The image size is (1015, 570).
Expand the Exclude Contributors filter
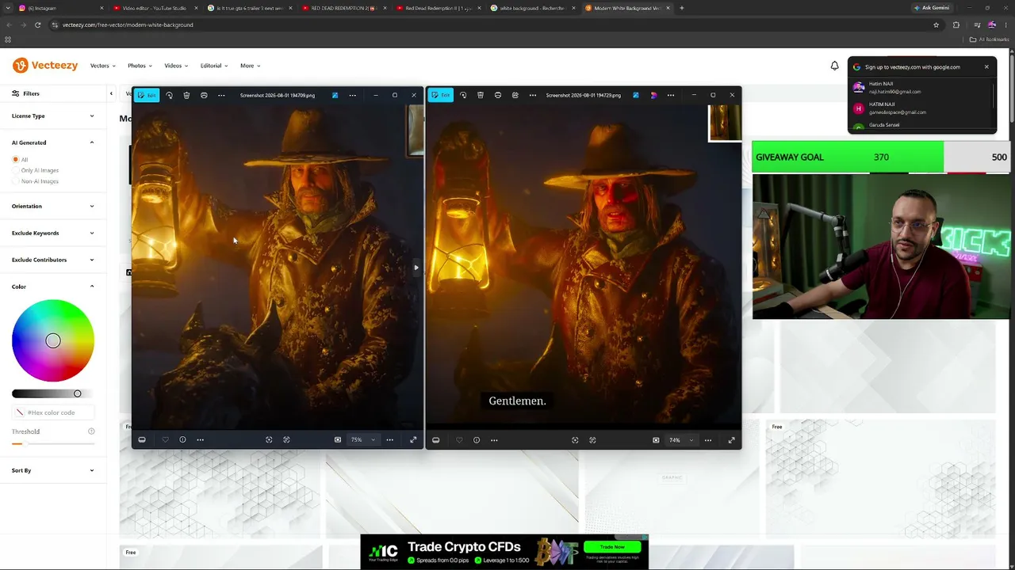click(53, 260)
